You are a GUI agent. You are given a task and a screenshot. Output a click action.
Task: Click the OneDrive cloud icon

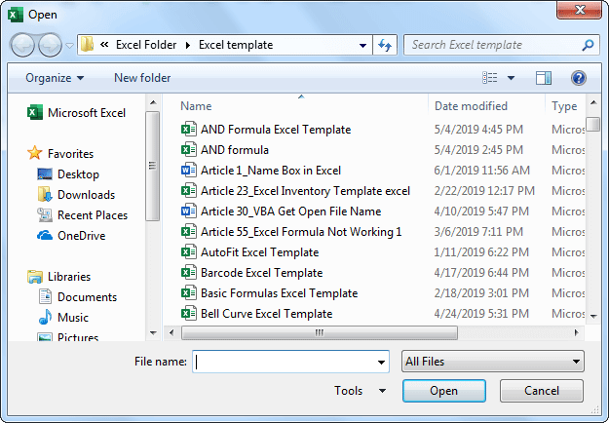point(45,236)
